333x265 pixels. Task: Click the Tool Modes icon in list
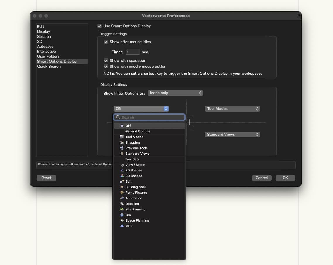point(122,137)
